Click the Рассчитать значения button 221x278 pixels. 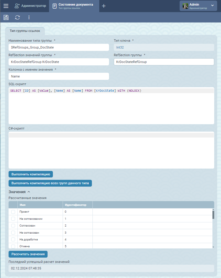tap(28, 254)
